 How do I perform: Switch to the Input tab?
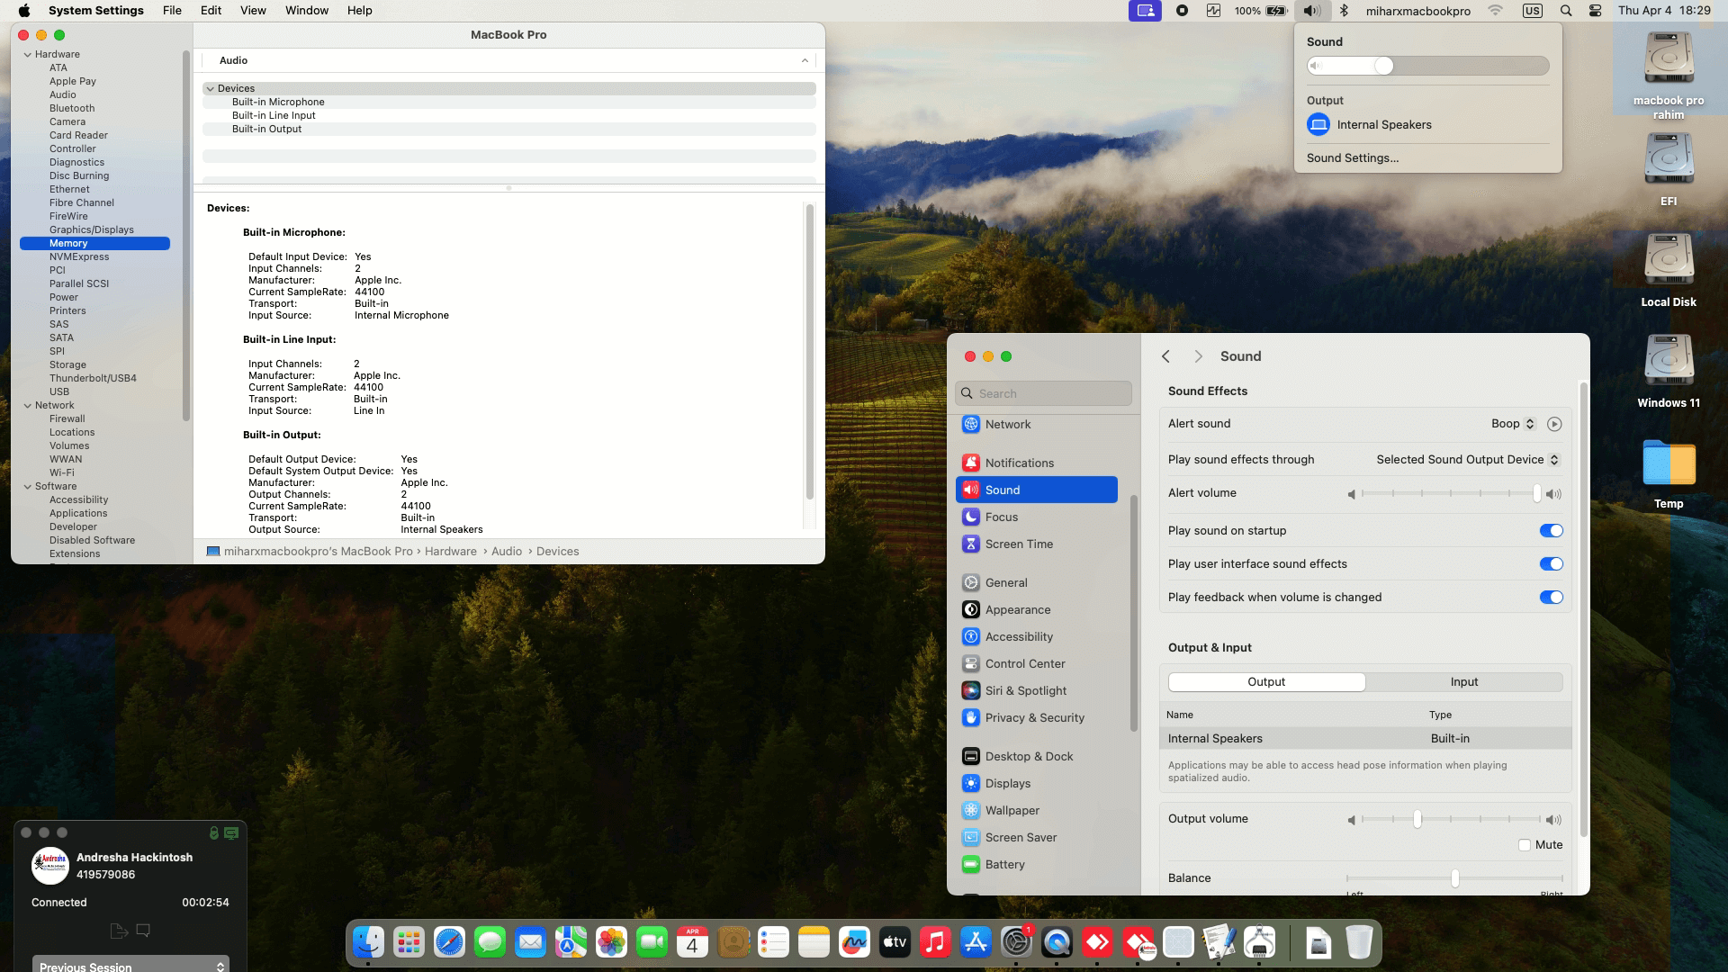tap(1463, 682)
